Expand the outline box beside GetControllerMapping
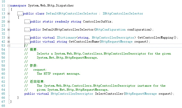This screenshot has width=182, height=108. [9, 38]
